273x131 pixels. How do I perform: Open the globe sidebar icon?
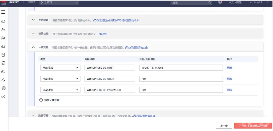[x=3, y=88]
